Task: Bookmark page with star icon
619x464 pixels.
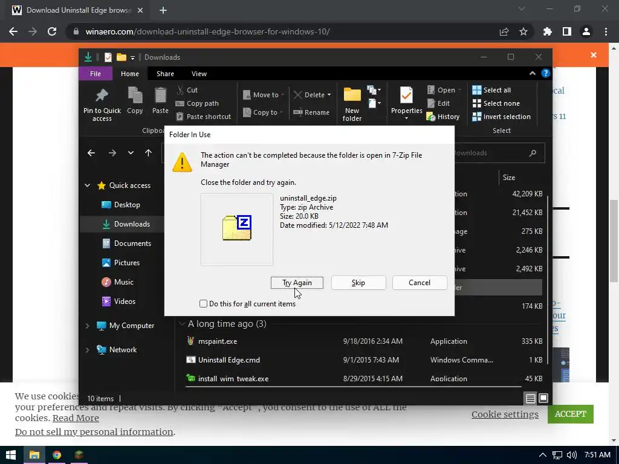Action: pyautogui.click(x=523, y=31)
